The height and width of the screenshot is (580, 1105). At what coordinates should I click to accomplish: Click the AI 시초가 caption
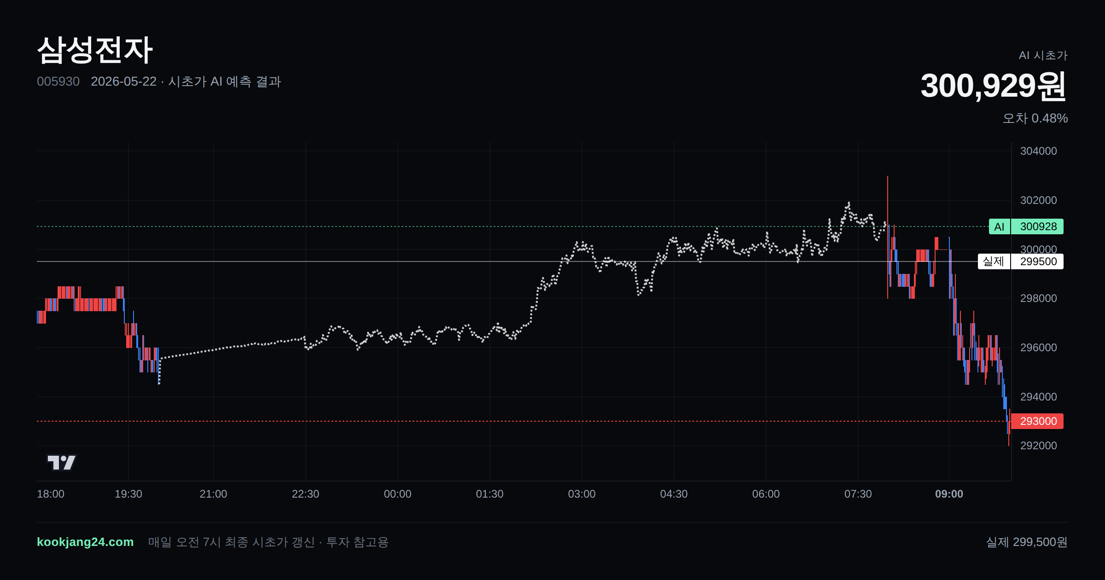[x=1043, y=55]
